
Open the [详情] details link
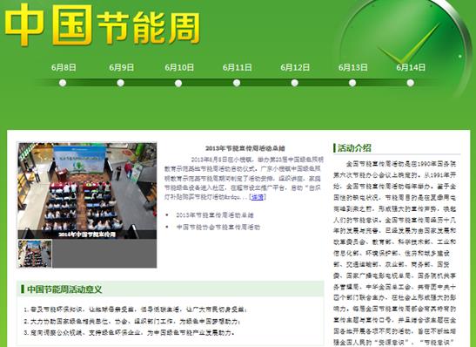tap(258, 197)
